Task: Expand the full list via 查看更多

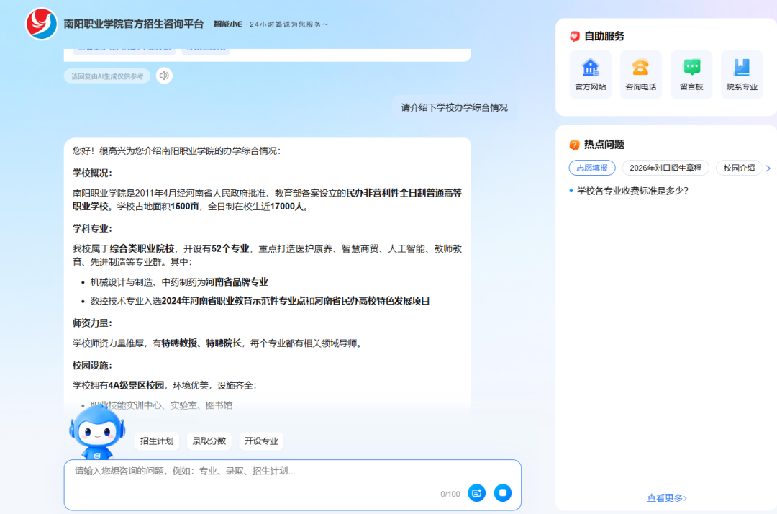Action: pyautogui.click(x=667, y=498)
